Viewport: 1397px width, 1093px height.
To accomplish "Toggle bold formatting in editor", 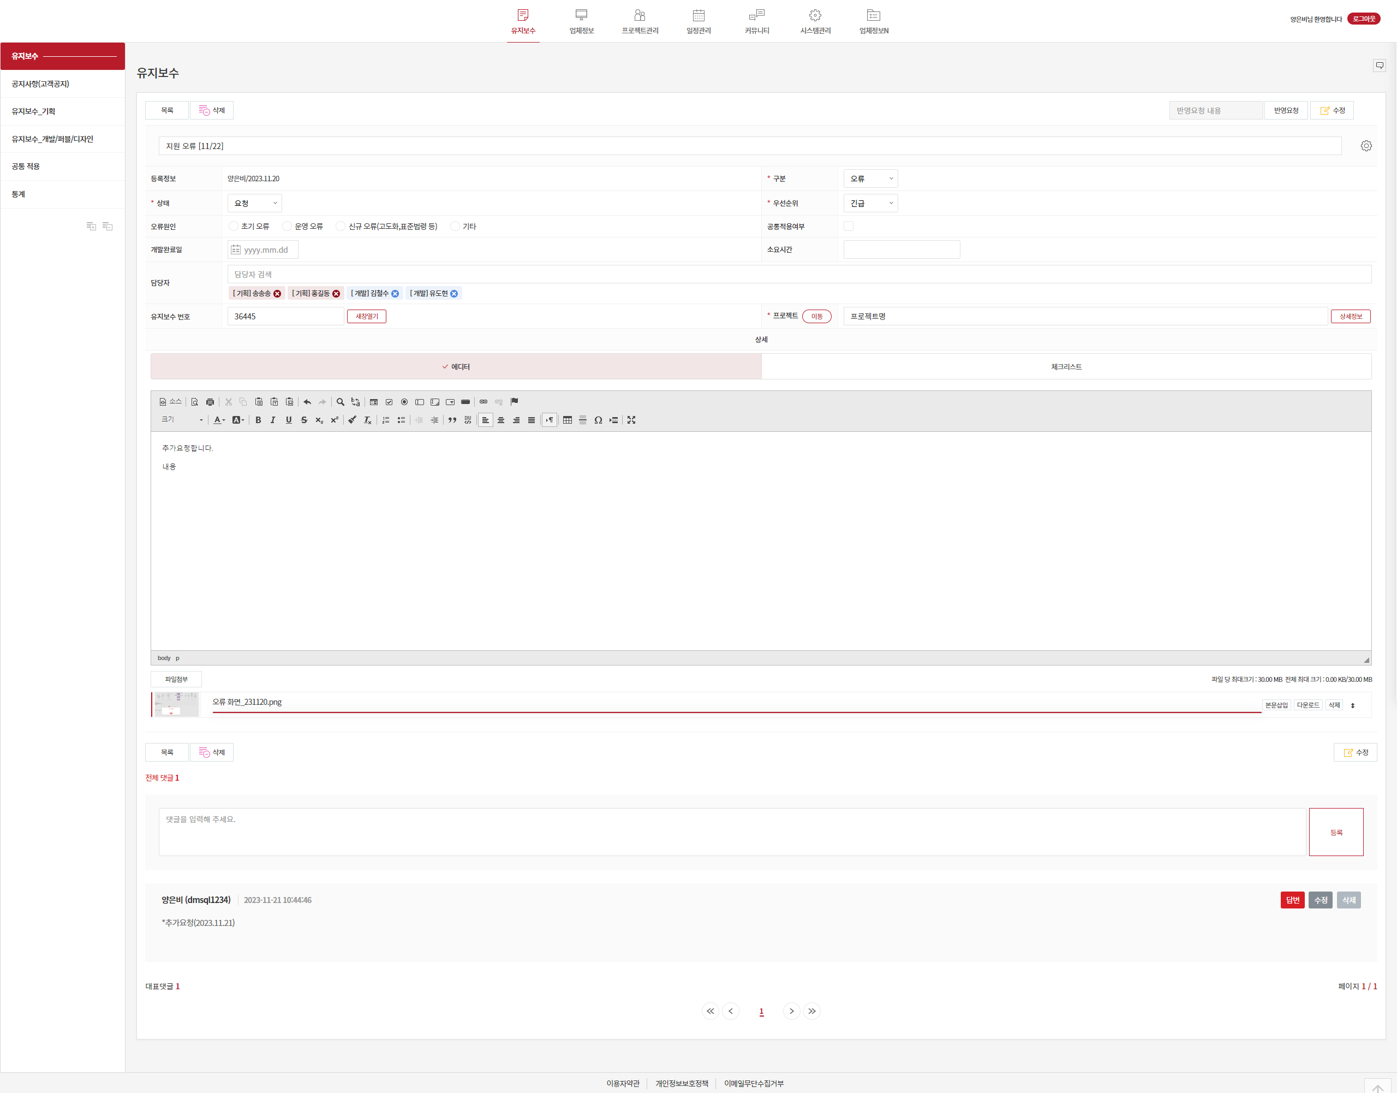I will (258, 420).
